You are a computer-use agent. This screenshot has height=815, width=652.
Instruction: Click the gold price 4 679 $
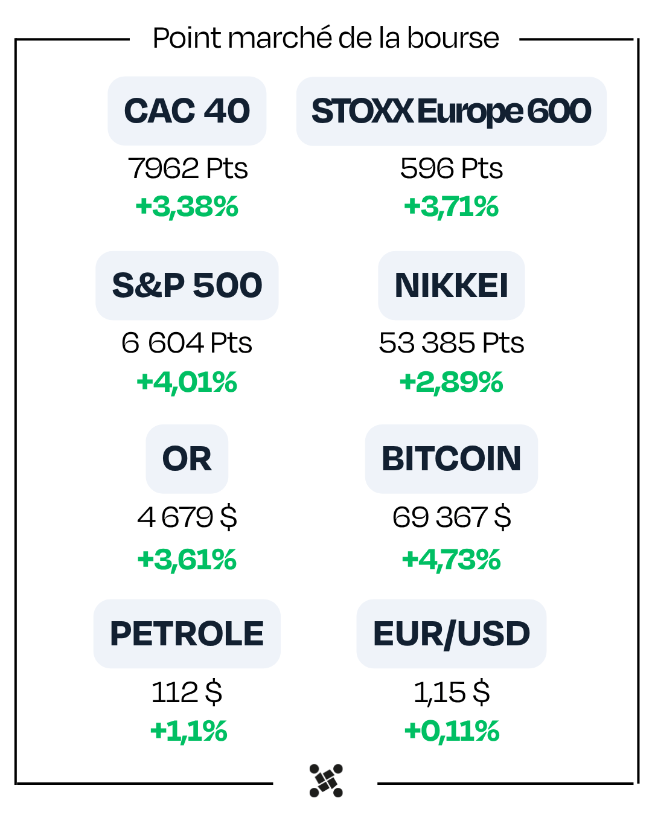(187, 517)
